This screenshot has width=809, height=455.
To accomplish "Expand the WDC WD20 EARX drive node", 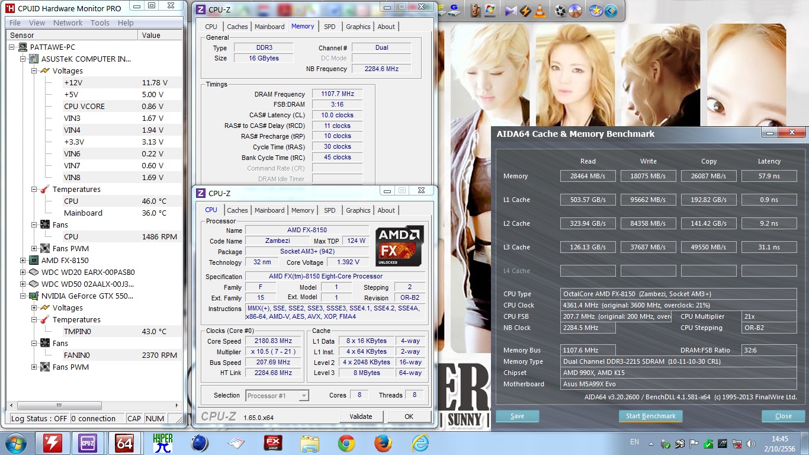I will click(23, 272).
